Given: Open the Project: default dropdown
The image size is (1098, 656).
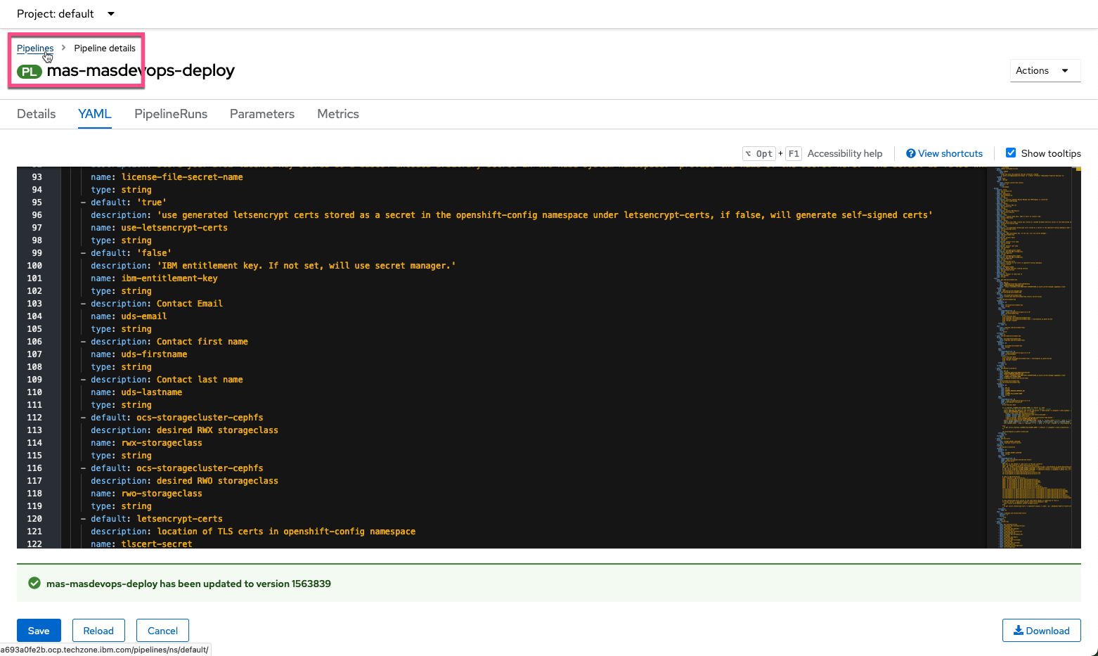Looking at the screenshot, I should click(x=65, y=13).
